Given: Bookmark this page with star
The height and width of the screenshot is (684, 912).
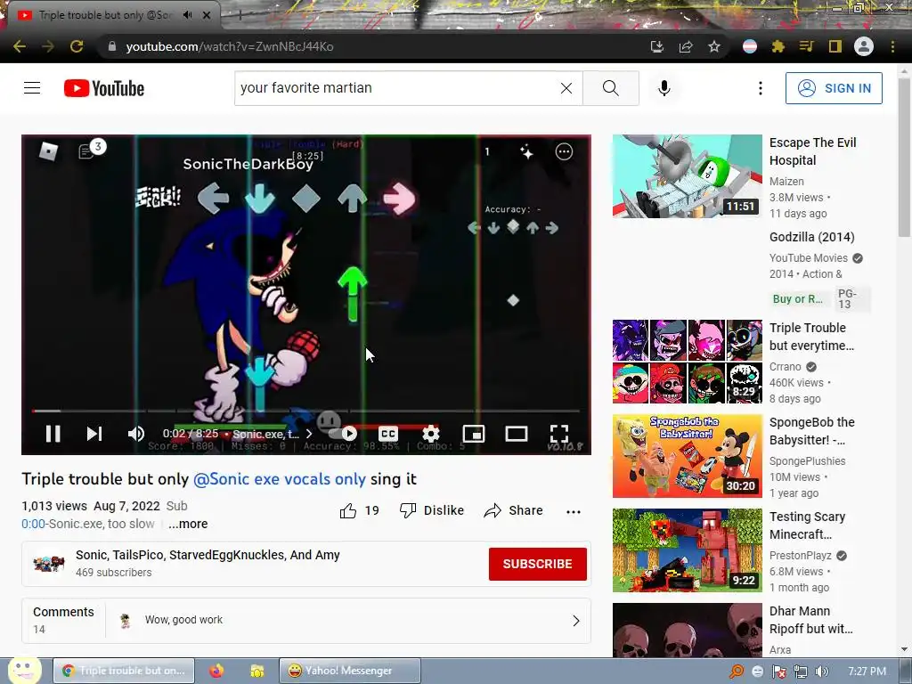Looking at the screenshot, I should [x=714, y=46].
